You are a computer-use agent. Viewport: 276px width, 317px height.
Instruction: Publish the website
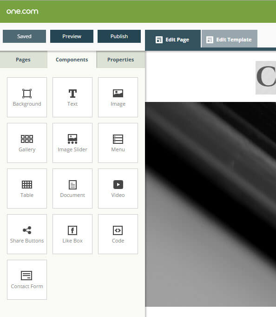click(119, 36)
